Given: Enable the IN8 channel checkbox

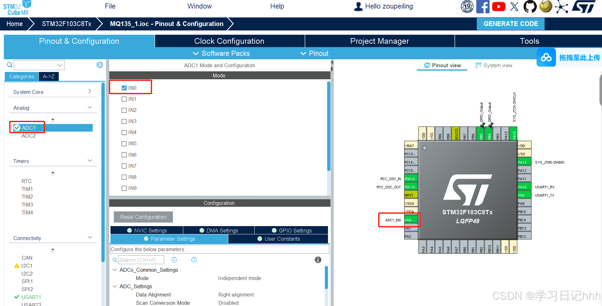Looking at the screenshot, I should [x=124, y=177].
